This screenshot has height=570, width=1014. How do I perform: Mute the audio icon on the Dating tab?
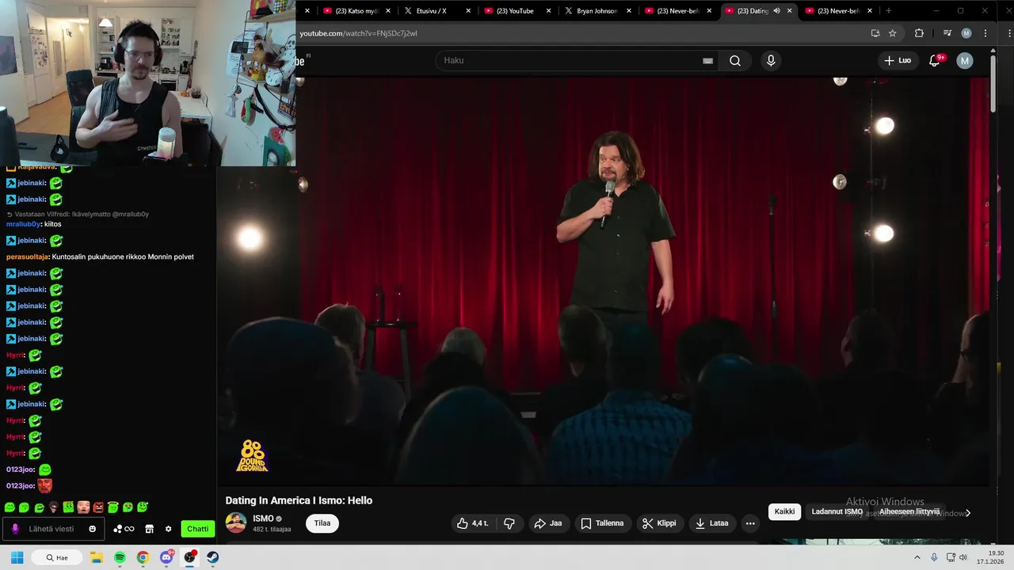click(776, 11)
